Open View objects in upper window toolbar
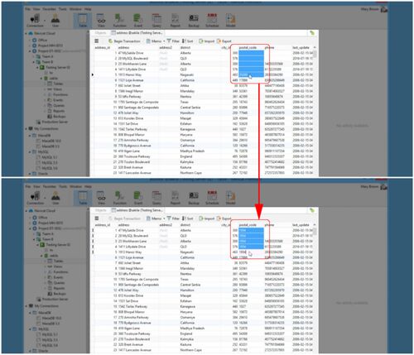Screen dimensions: 414x355 (101, 21)
